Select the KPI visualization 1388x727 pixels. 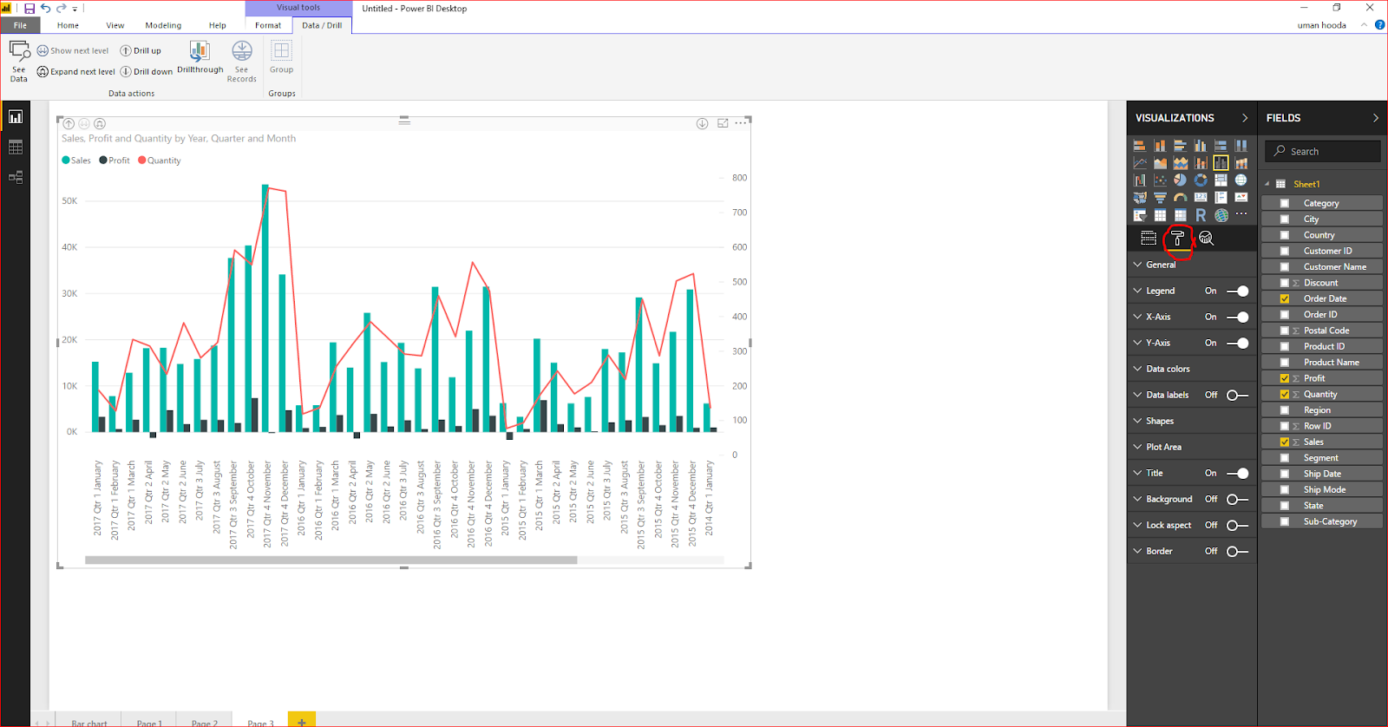click(x=1241, y=198)
